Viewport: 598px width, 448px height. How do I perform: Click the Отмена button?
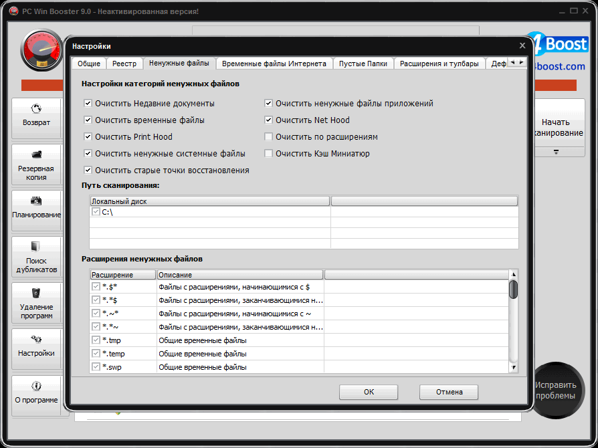pos(449,392)
